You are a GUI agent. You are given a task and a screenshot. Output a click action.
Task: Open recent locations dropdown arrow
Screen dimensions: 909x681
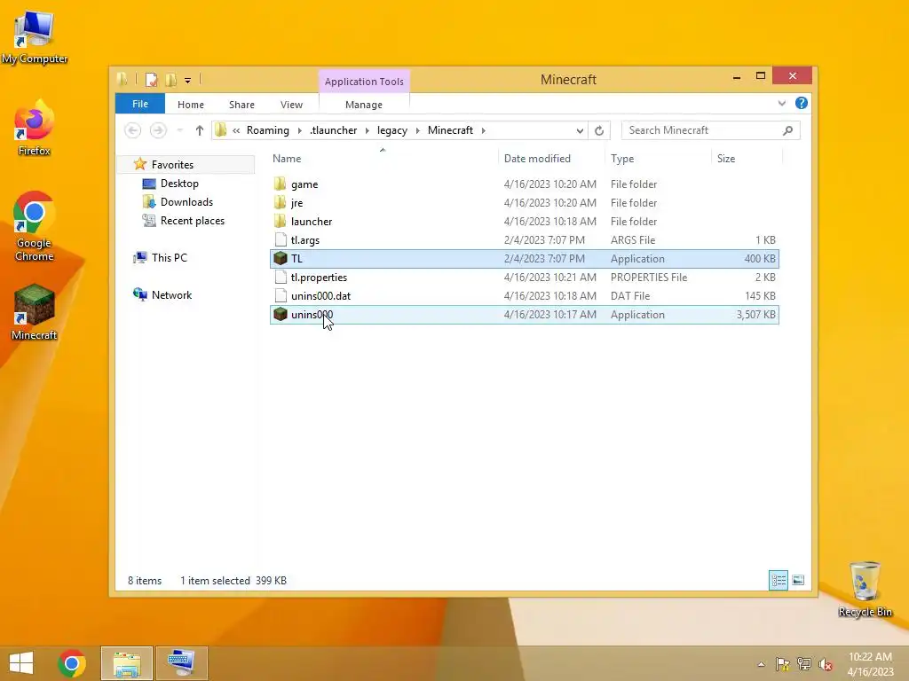(x=179, y=130)
